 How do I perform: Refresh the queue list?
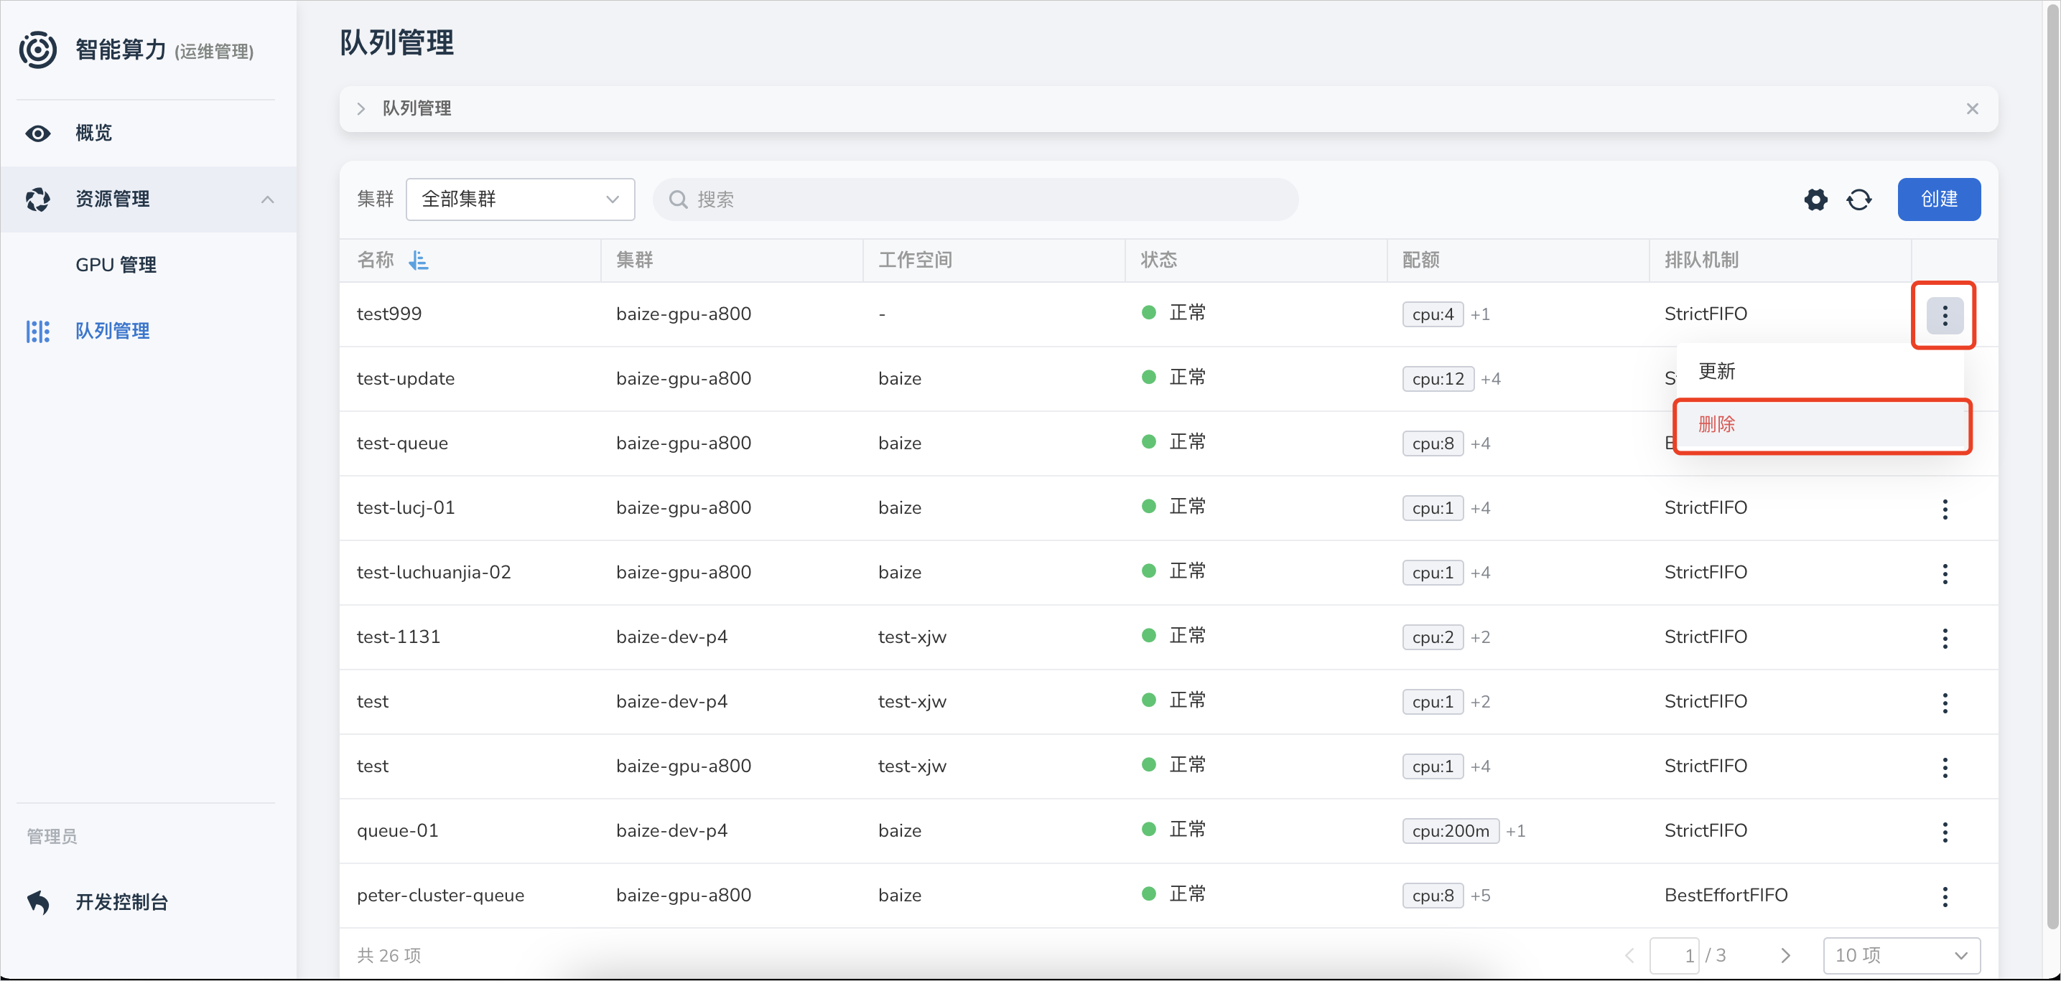click(x=1858, y=199)
